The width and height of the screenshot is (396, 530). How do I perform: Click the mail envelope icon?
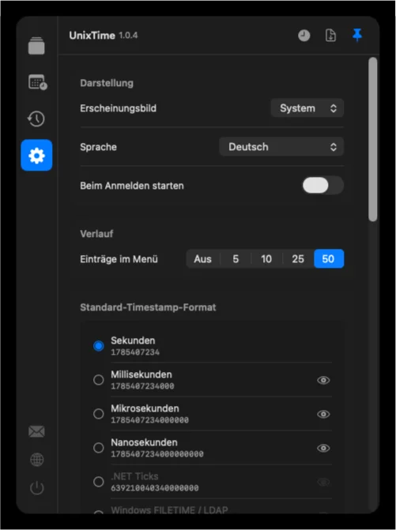coord(36,431)
